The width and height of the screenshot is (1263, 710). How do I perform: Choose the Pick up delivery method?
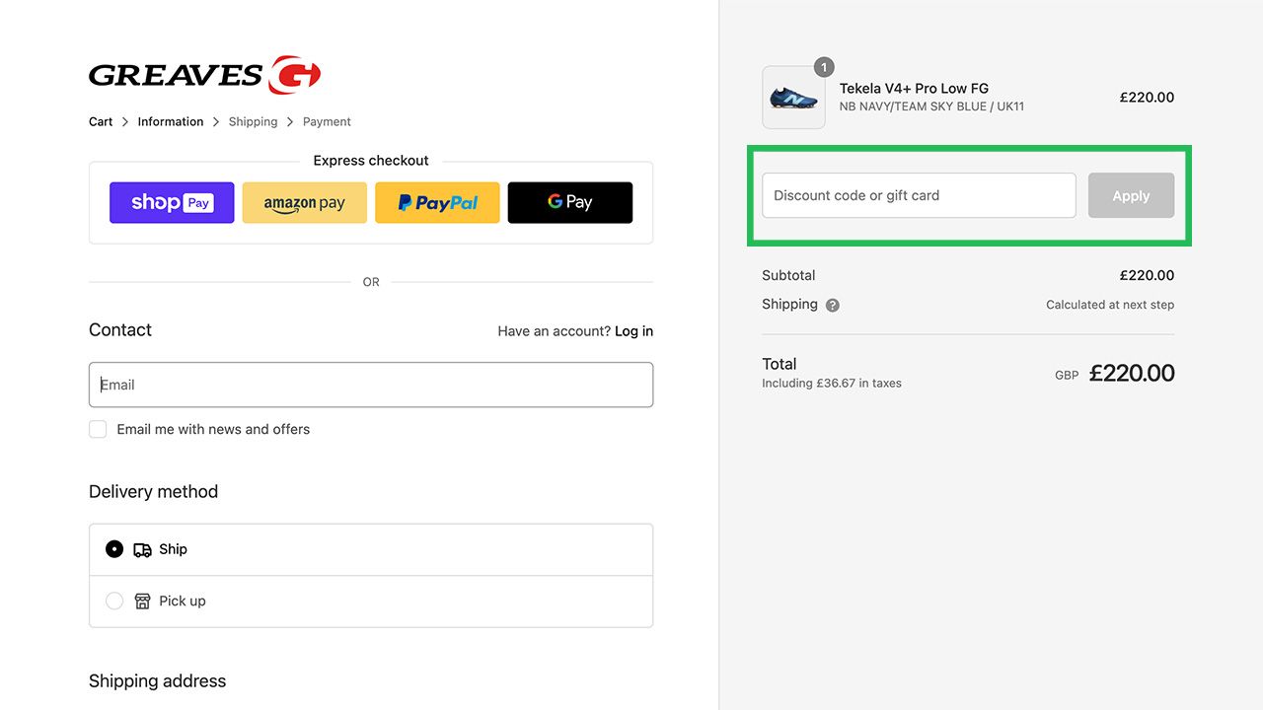(371, 602)
